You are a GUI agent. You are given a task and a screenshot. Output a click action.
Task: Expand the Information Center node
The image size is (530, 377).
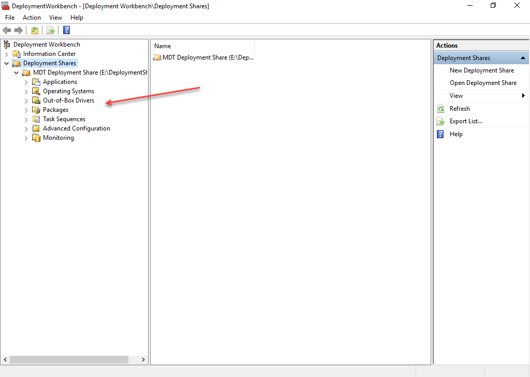pyautogui.click(x=7, y=54)
